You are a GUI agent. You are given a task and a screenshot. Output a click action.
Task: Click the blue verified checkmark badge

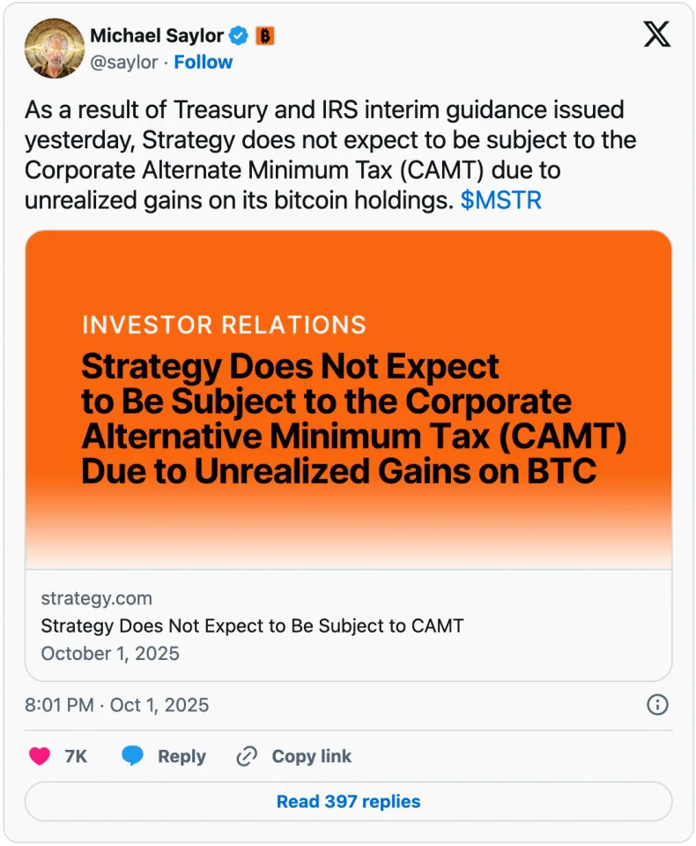[x=239, y=36]
